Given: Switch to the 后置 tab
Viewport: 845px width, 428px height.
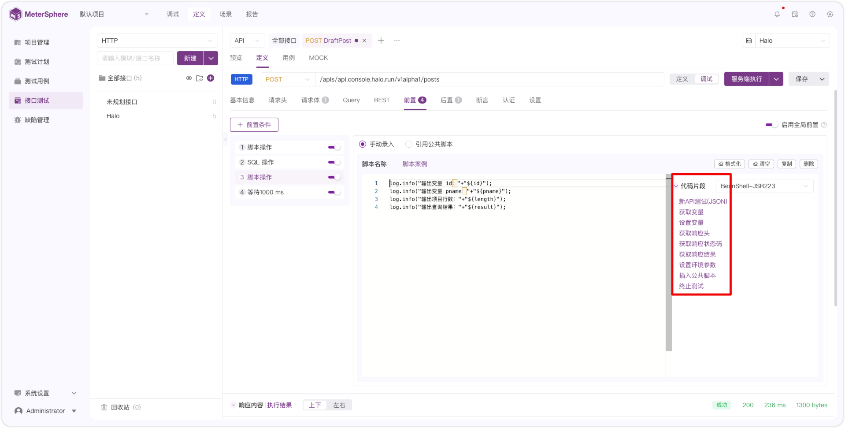Looking at the screenshot, I should coord(451,100).
